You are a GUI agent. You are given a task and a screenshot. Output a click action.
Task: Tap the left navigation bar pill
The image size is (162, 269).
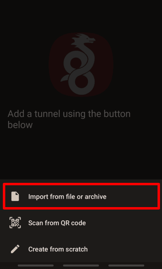point(36,265)
